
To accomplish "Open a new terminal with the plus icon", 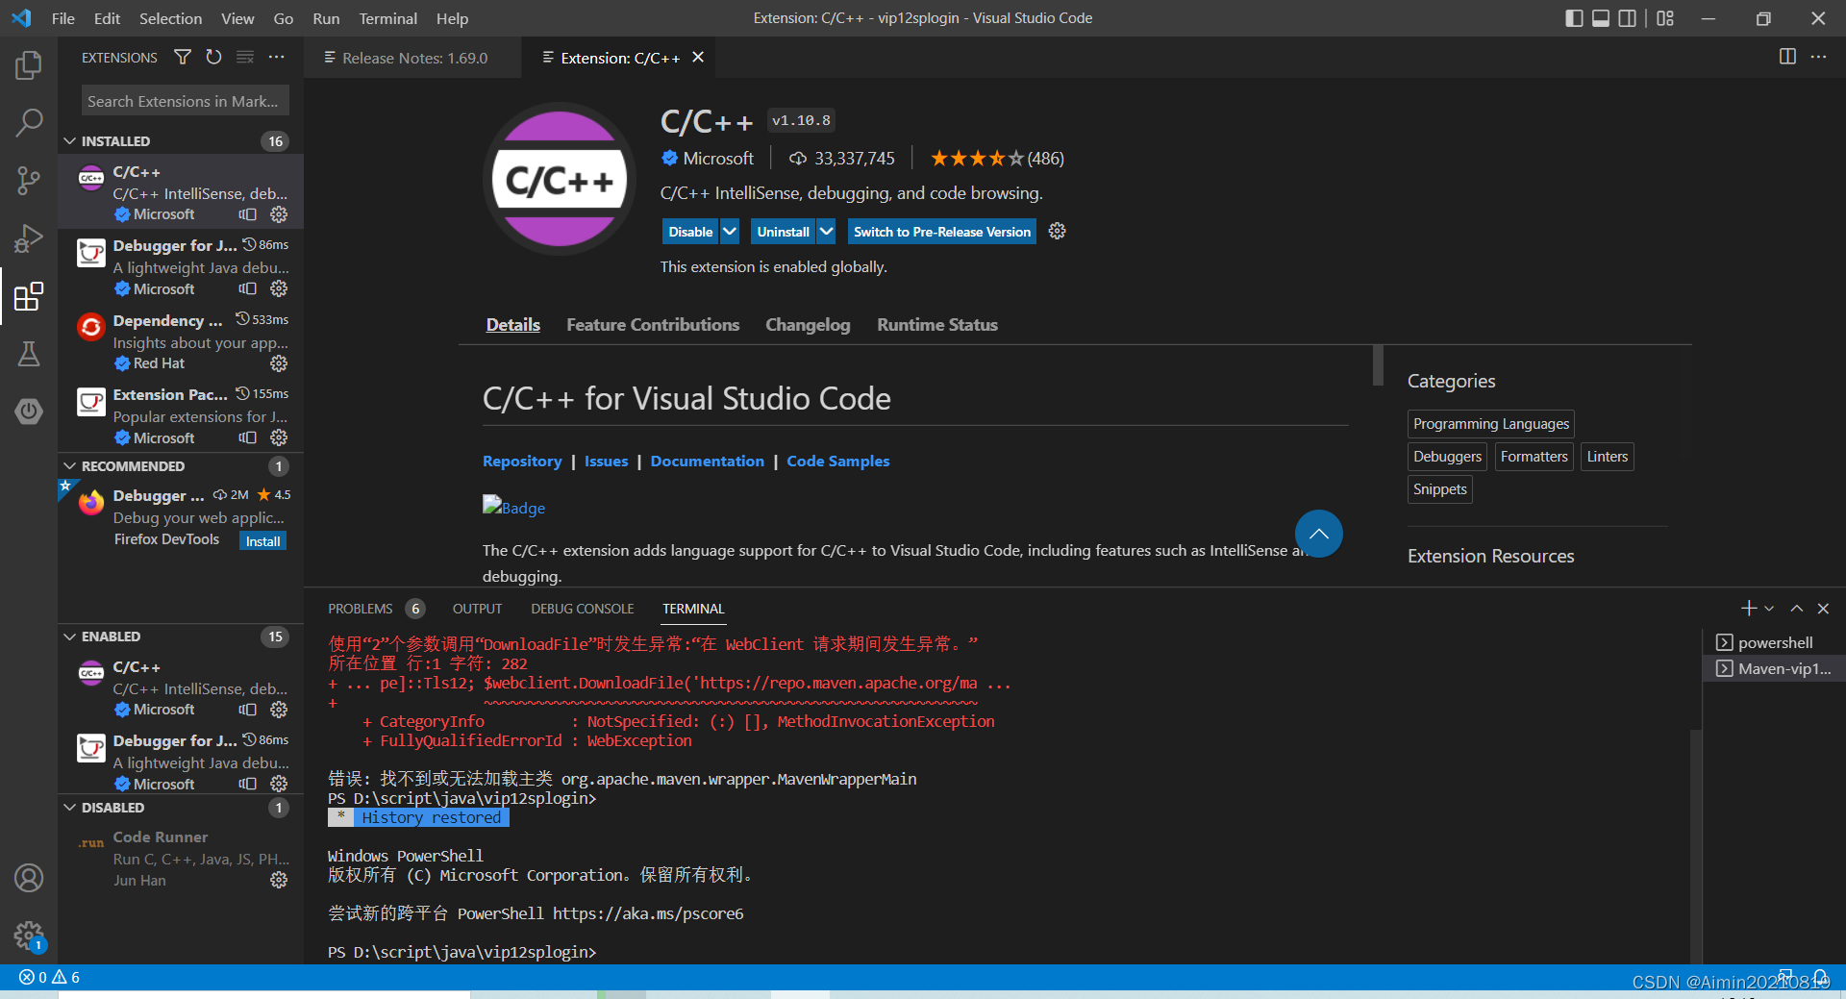I will click(1747, 609).
